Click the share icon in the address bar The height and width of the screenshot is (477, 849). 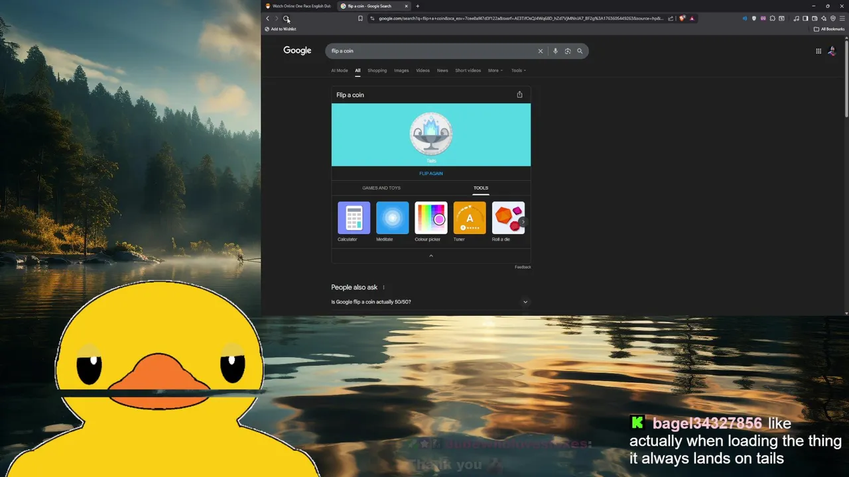(671, 19)
